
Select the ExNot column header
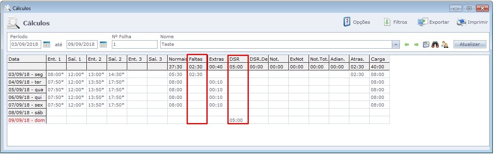click(299, 59)
